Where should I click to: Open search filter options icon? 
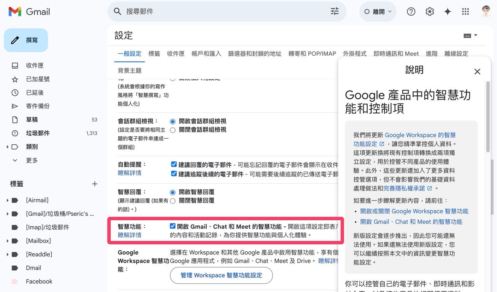[x=335, y=12]
